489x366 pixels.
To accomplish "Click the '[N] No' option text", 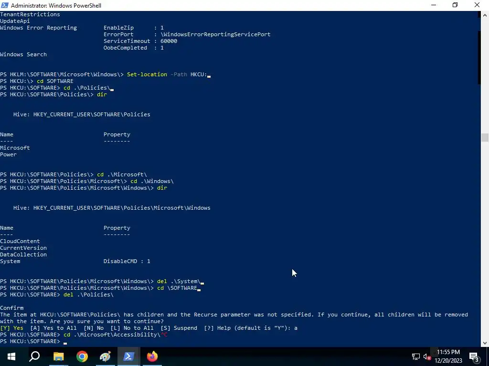I will (94, 328).
